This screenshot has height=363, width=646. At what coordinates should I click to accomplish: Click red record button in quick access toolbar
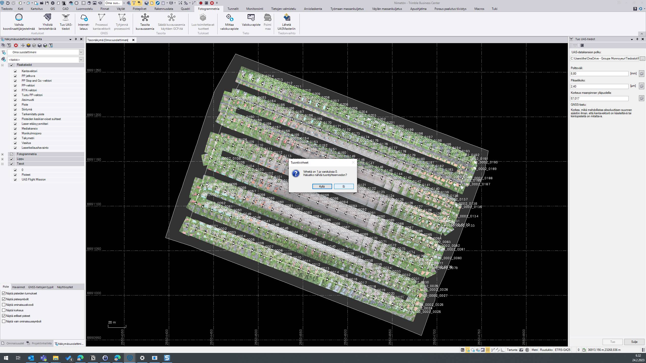pyautogui.click(x=201, y=3)
